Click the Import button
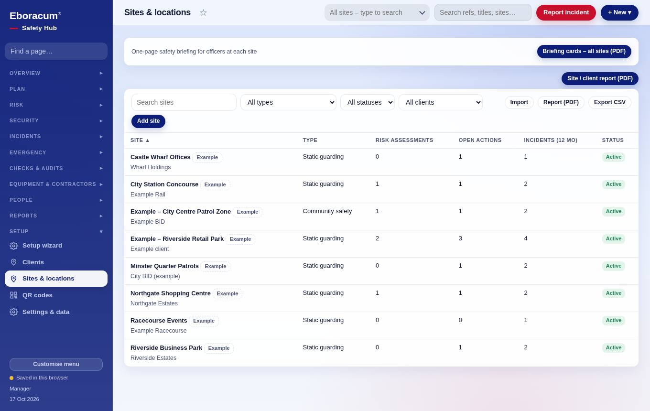The width and height of the screenshot is (650, 411). 519,102
